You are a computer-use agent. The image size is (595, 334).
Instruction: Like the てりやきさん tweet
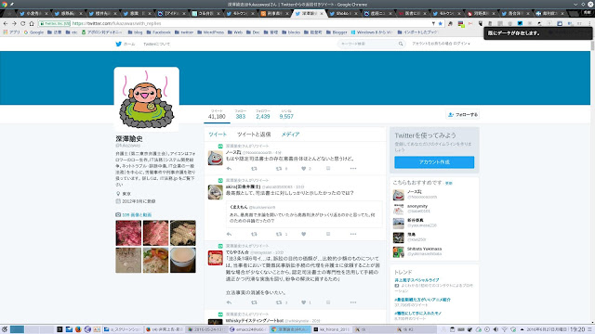pos(304,302)
